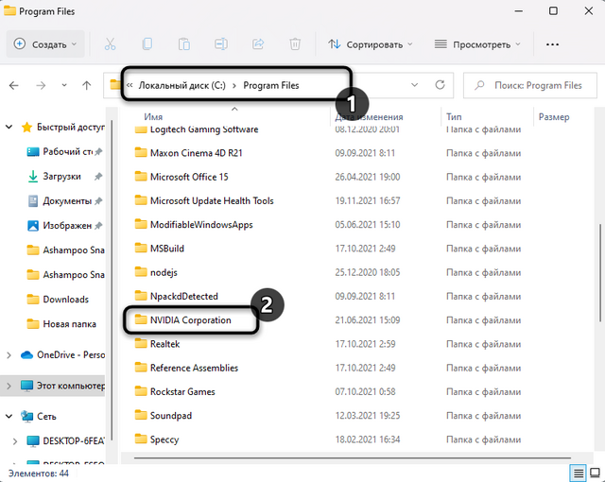Viewport: 605px width, 482px height.
Task: Click the Изображения pictures icon in sidebar
Action: [33, 226]
